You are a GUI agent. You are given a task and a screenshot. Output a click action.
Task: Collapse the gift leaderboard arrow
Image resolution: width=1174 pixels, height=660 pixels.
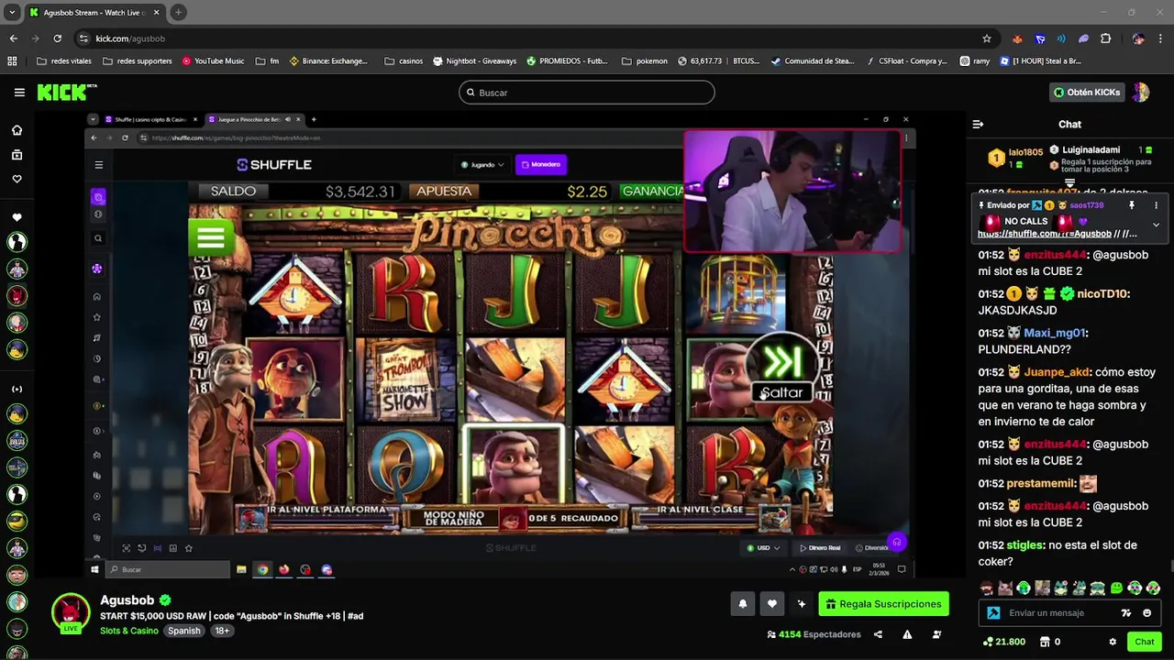(x=1069, y=183)
